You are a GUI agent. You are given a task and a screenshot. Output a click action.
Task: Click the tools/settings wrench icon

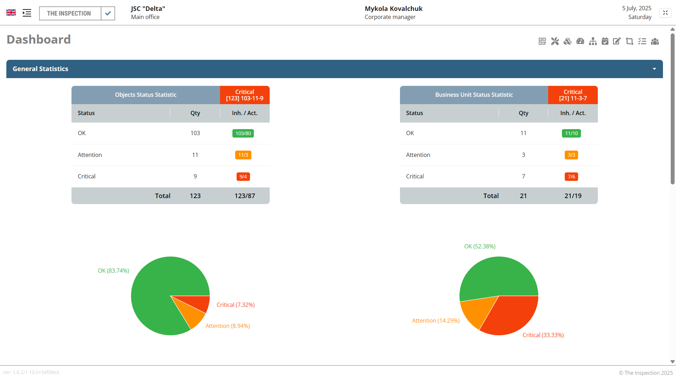[x=555, y=41]
